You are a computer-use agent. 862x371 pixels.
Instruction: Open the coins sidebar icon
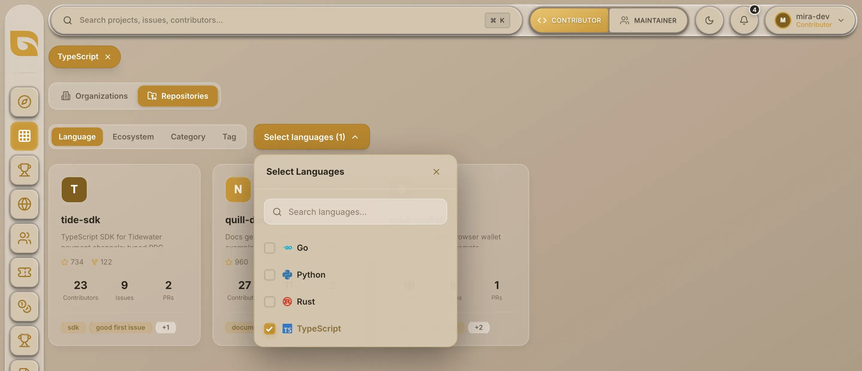[25, 306]
